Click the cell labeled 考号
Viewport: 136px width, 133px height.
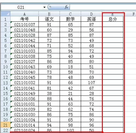coord(25,19)
